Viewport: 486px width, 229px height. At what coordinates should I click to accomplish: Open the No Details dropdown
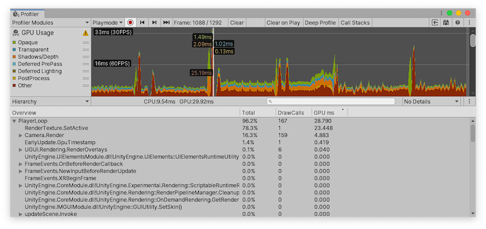point(431,101)
